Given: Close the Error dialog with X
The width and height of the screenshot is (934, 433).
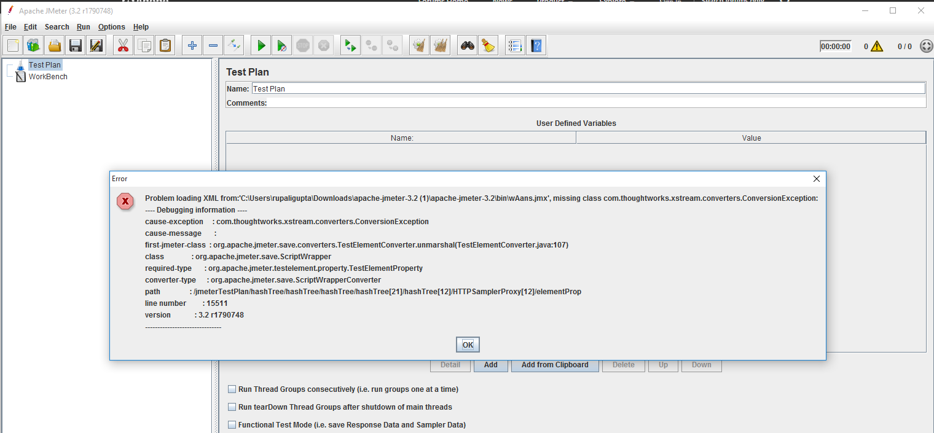Looking at the screenshot, I should [x=817, y=179].
